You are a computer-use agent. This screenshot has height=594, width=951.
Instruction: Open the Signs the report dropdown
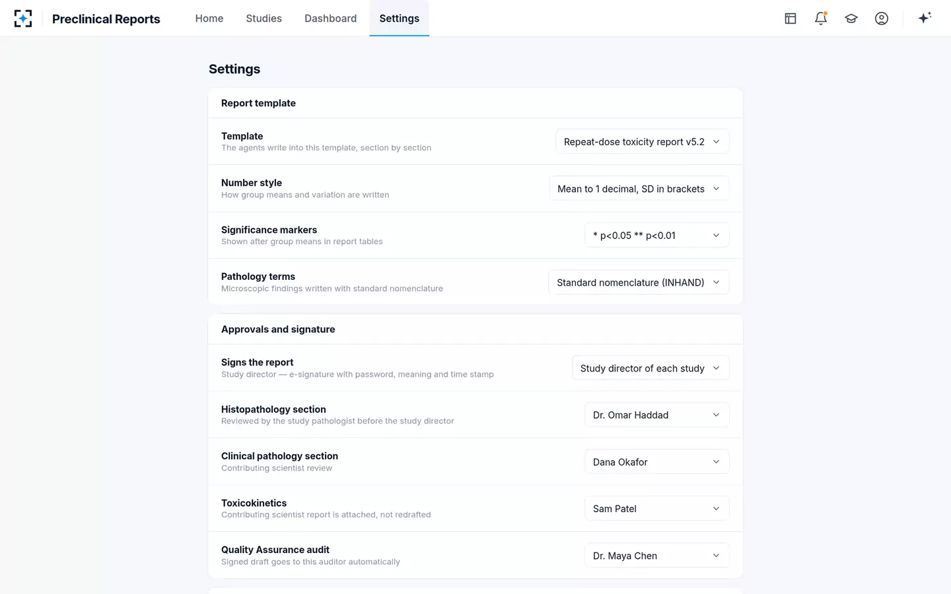651,368
